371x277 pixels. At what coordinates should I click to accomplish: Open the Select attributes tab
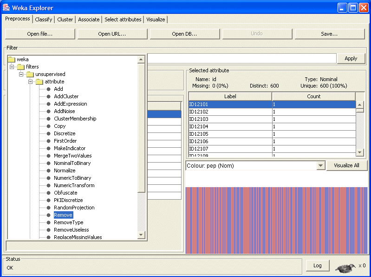pyautogui.click(x=123, y=19)
